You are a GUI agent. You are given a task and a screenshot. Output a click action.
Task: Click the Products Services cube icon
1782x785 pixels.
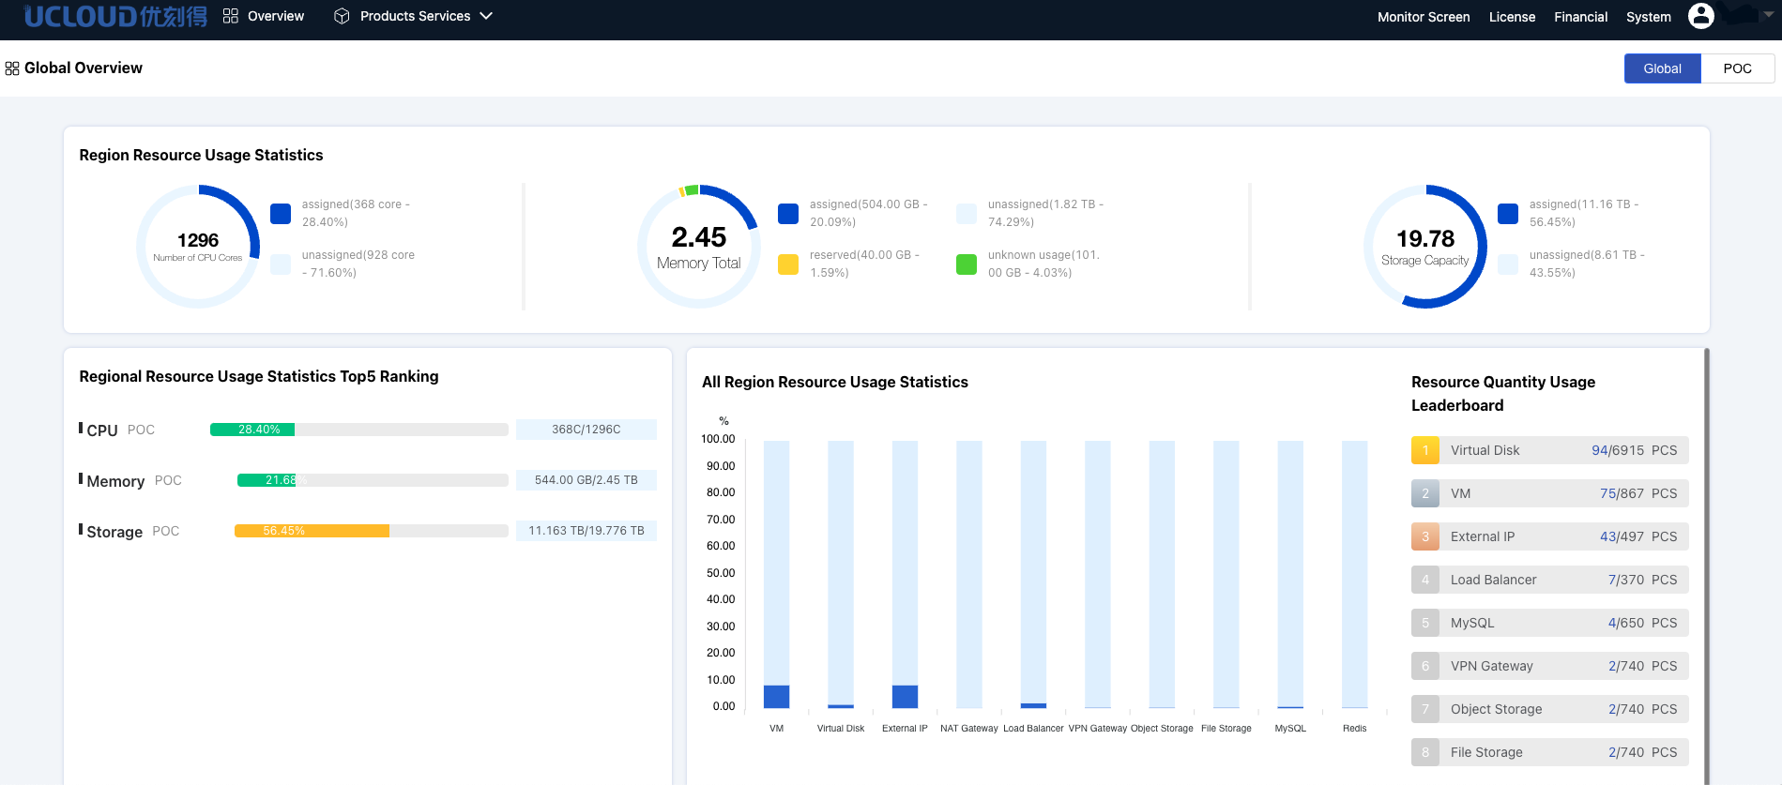(342, 16)
